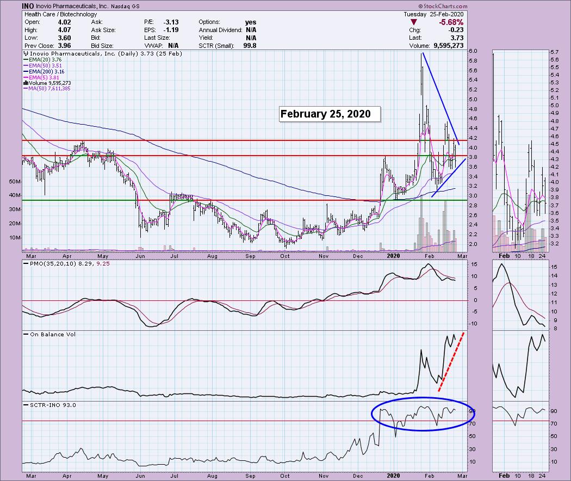
Task: Open the StockCharts.com copyright link
Action: click(x=443, y=6)
